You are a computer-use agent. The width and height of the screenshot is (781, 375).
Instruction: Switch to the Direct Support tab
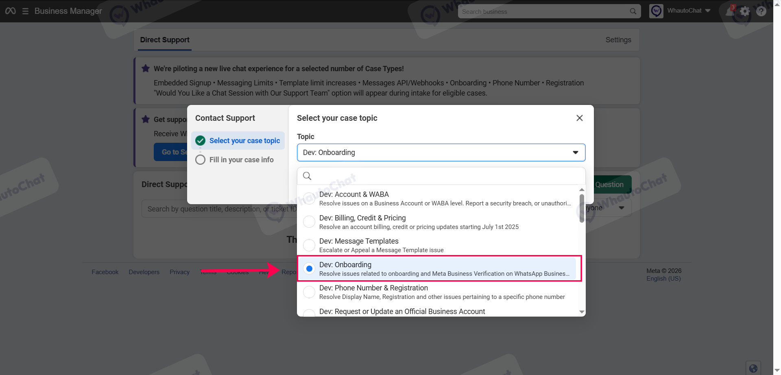[x=165, y=40]
